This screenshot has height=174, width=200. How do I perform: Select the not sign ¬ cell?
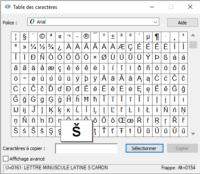coord(68,37)
